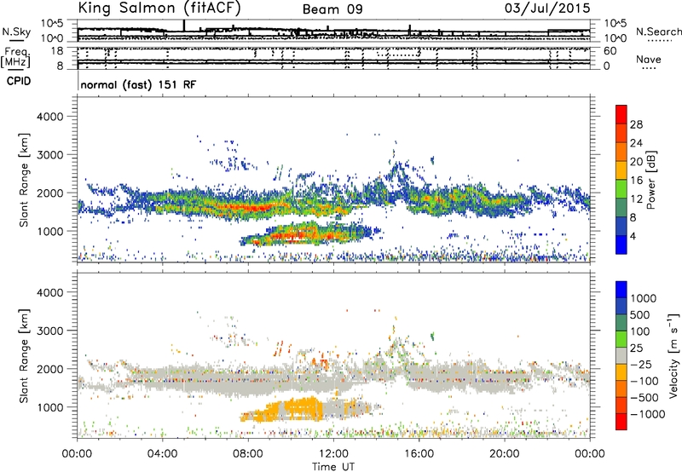This screenshot has width=682, height=472.
Task: Click the gray -25 to 25 velocity segment
Action: click(x=621, y=356)
